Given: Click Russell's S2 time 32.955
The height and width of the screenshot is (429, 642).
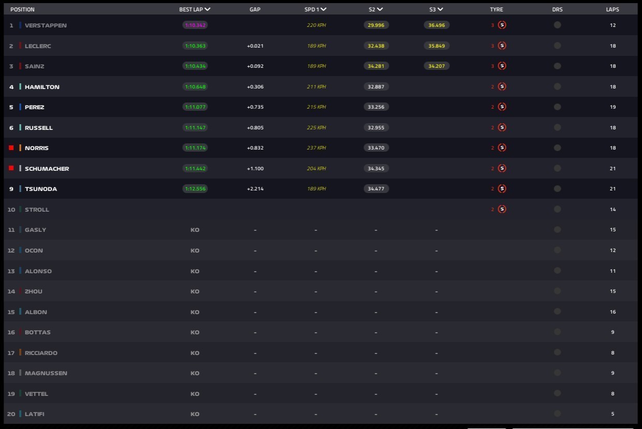Looking at the screenshot, I should coord(376,128).
